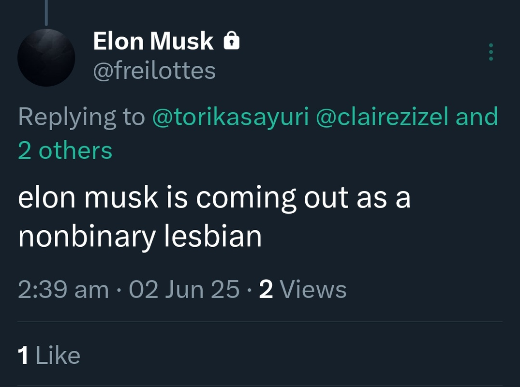Click the words 'nonbinary lesbian' in tweet
The height and width of the screenshot is (387, 520).
tap(140, 237)
